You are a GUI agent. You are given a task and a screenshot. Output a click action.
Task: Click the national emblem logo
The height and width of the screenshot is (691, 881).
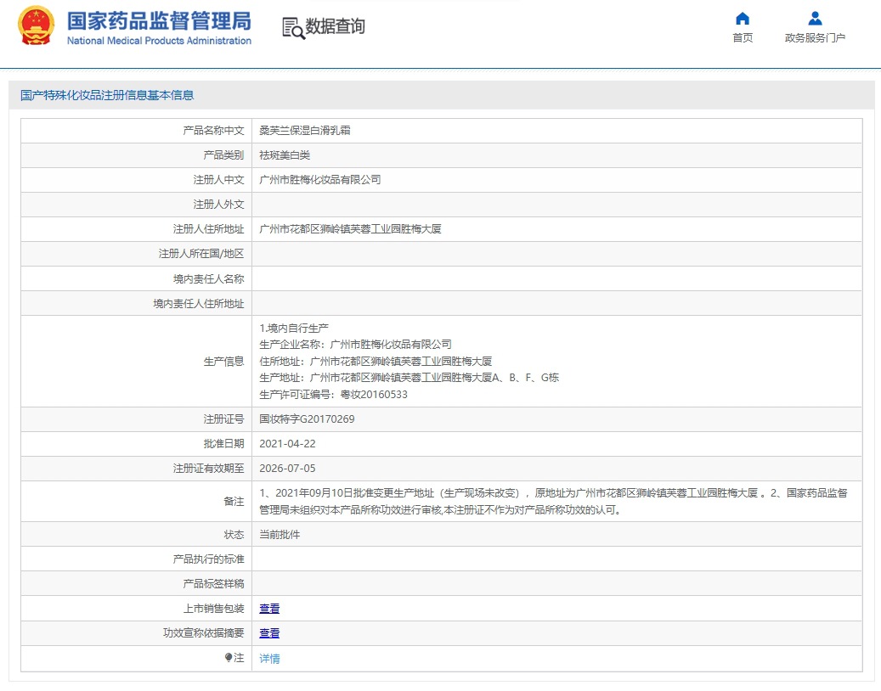coord(36,25)
